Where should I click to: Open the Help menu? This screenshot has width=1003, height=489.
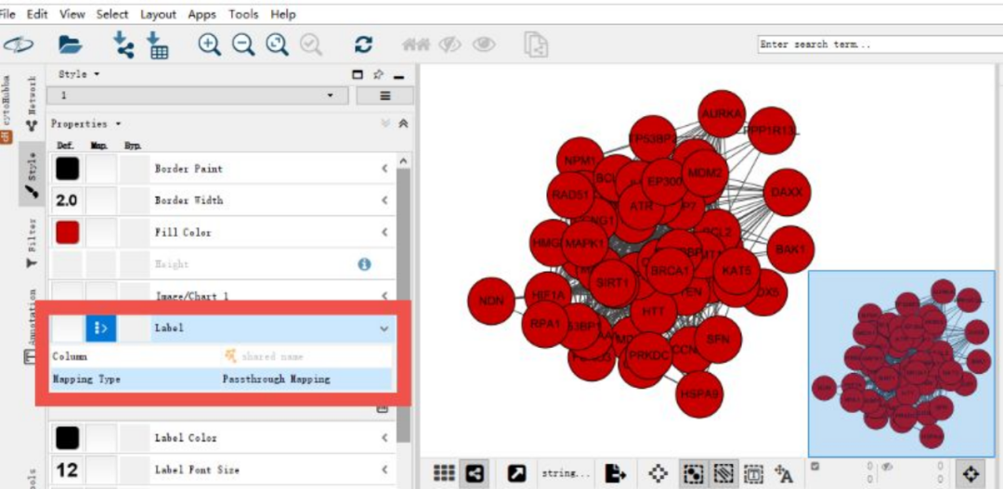282,13
